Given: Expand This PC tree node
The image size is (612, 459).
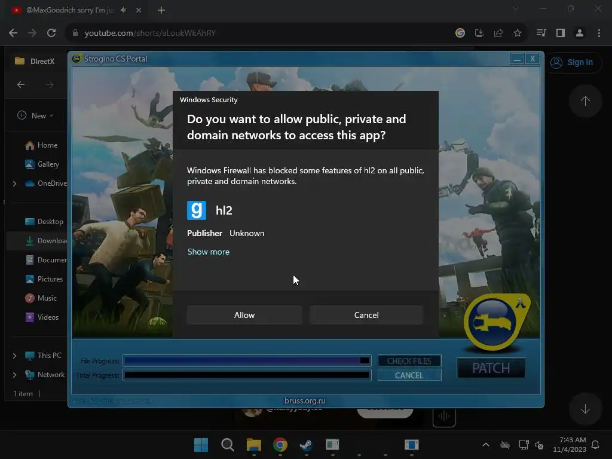Looking at the screenshot, I should (14, 356).
